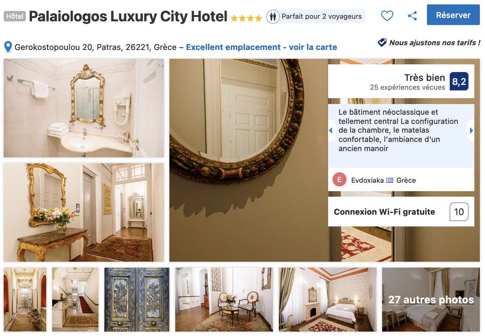Click the price-match tag icon
The height and width of the screenshot is (336, 485).
(382, 42)
